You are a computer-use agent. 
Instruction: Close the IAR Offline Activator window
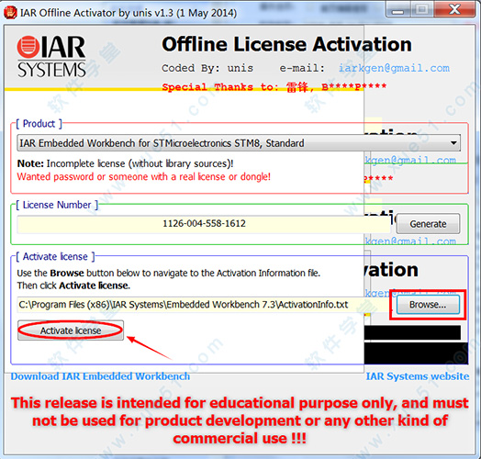pyautogui.click(x=454, y=9)
